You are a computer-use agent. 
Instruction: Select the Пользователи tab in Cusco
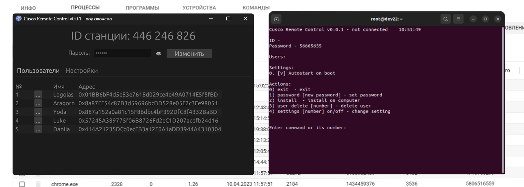click(x=38, y=71)
